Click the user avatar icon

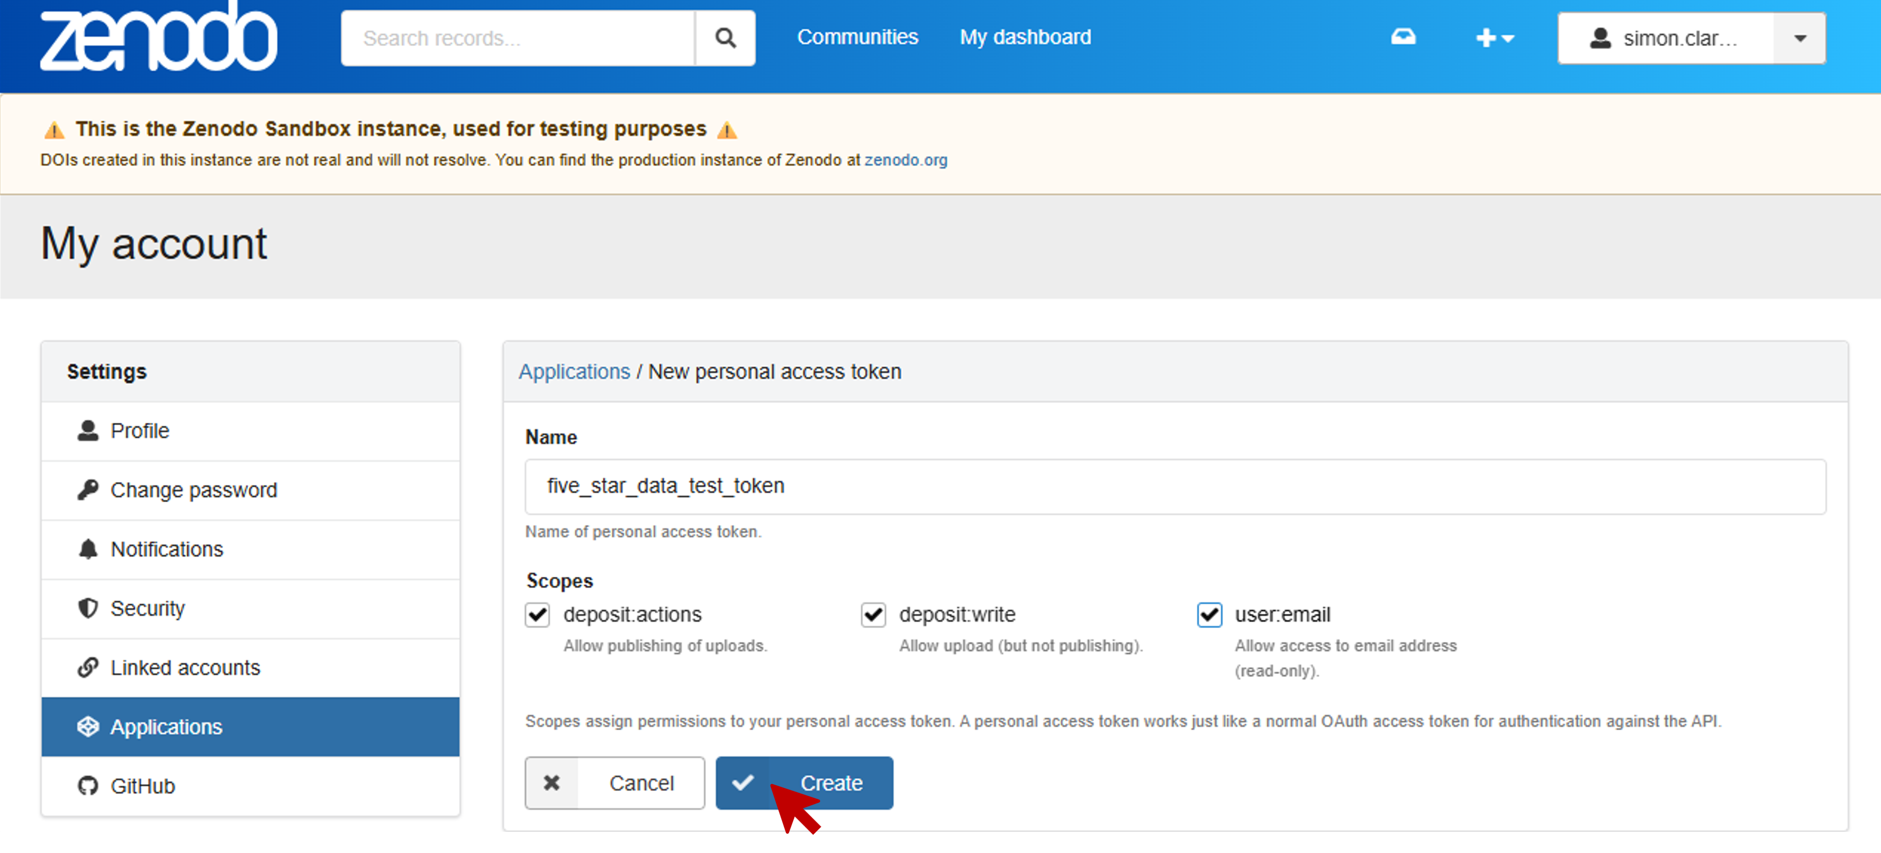[x=1600, y=38]
